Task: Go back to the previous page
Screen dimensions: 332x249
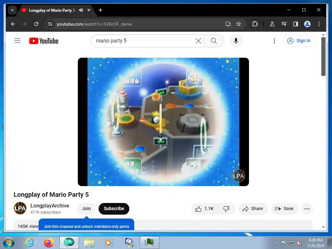Action: (13, 24)
